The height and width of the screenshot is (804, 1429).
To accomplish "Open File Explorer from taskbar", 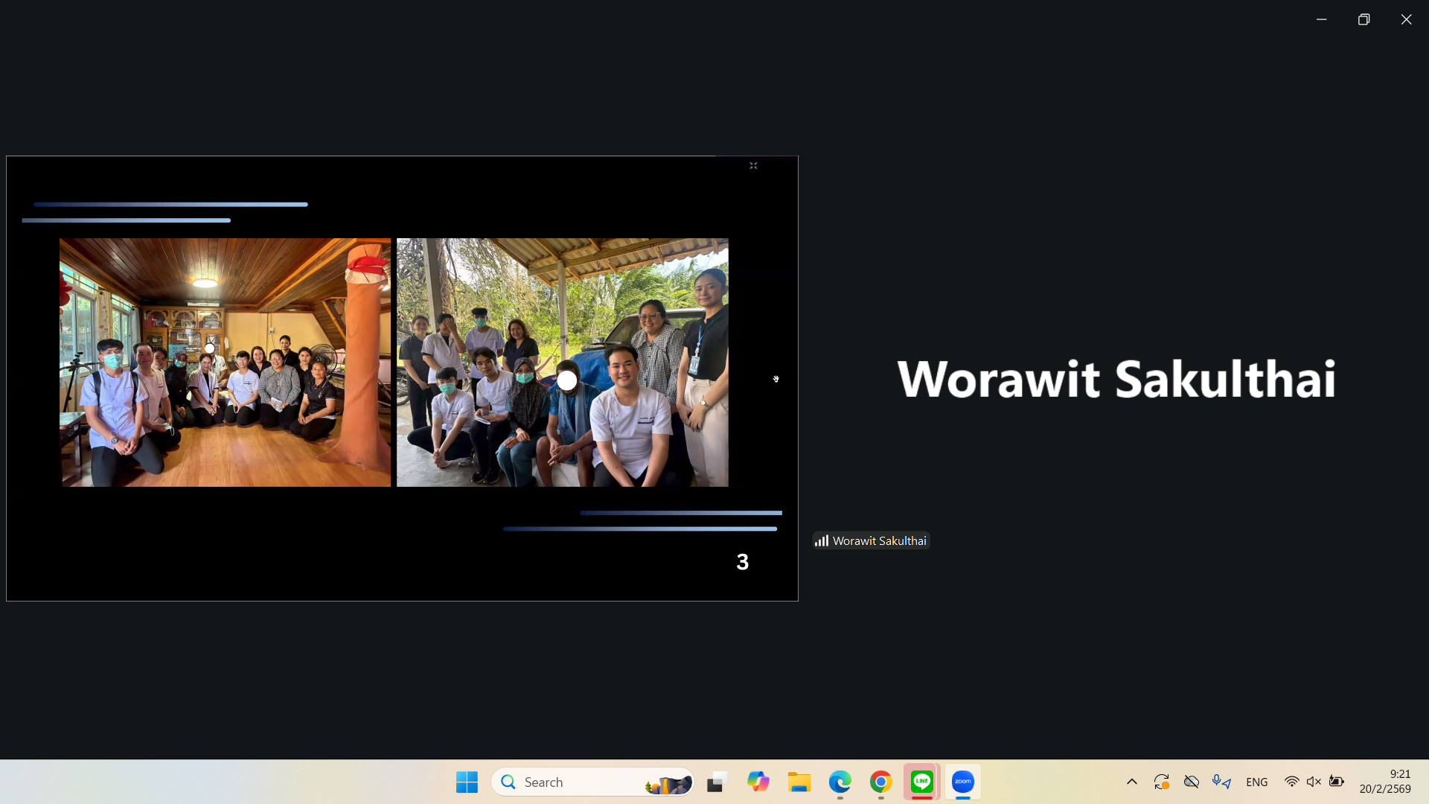I will tap(799, 782).
